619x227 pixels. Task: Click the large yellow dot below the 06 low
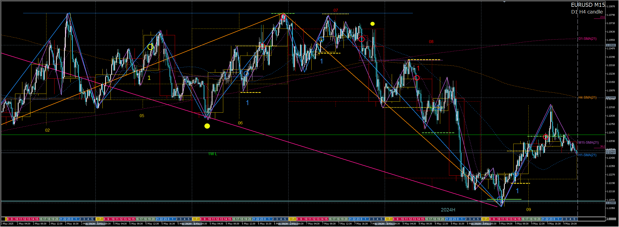207,126
